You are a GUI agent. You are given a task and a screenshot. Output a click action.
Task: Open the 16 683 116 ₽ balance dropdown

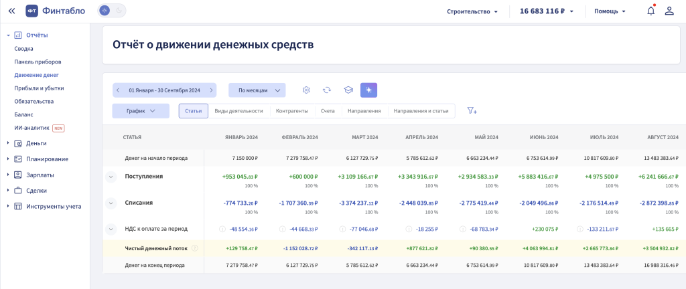tap(547, 11)
